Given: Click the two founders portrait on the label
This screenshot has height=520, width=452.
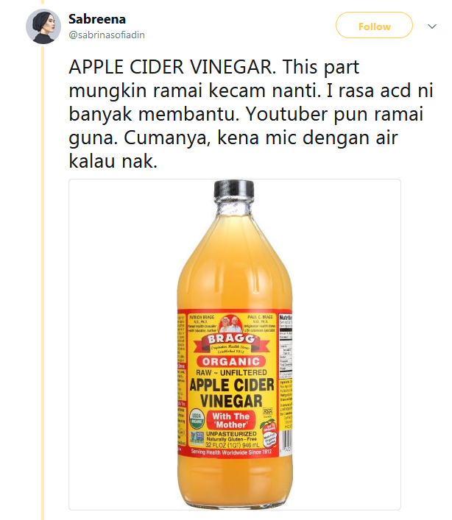Looking at the screenshot, I should (231, 324).
